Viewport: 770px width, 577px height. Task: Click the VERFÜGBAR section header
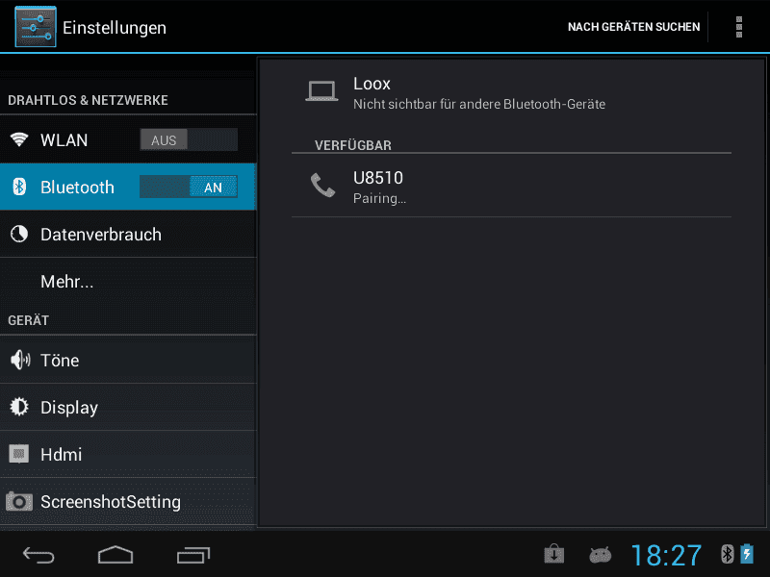coord(353,145)
